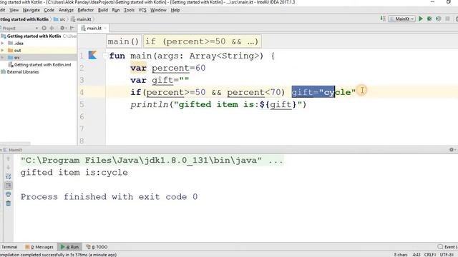
Task: Click the println statement on line 5
Action: (x=218, y=105)
